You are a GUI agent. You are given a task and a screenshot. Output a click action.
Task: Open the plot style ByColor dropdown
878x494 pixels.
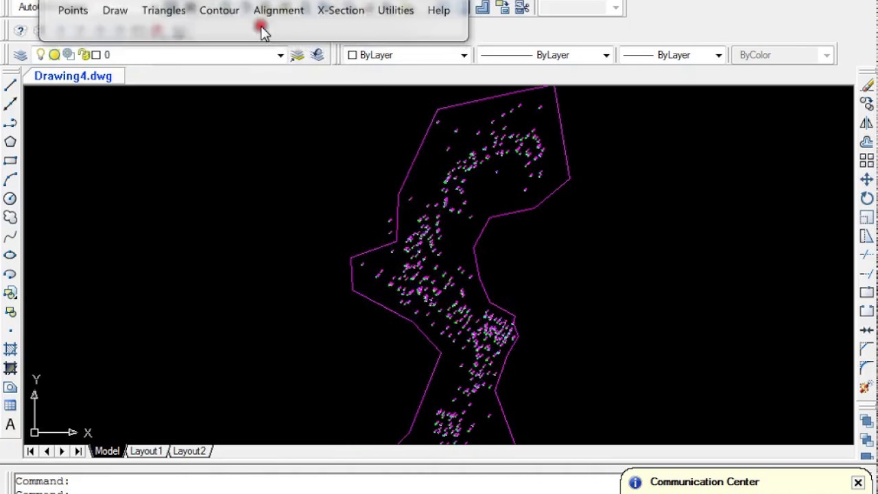click(x=827, y=55)
